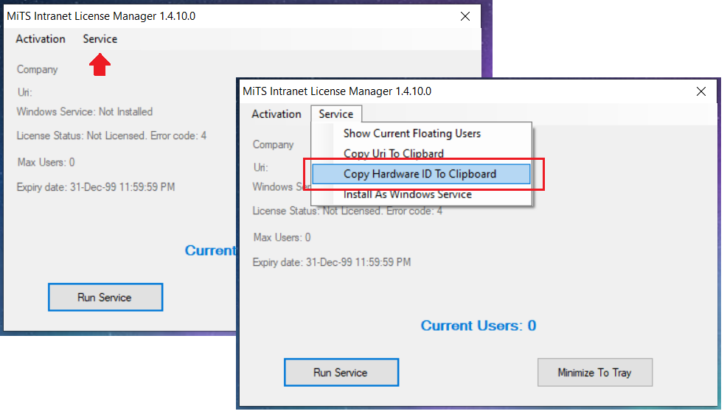Click front window title bar text

pyautogui.click(x=337, y=91)
